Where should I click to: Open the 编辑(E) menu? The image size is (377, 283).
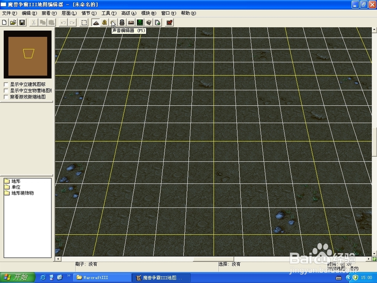(x=29, y=13)
